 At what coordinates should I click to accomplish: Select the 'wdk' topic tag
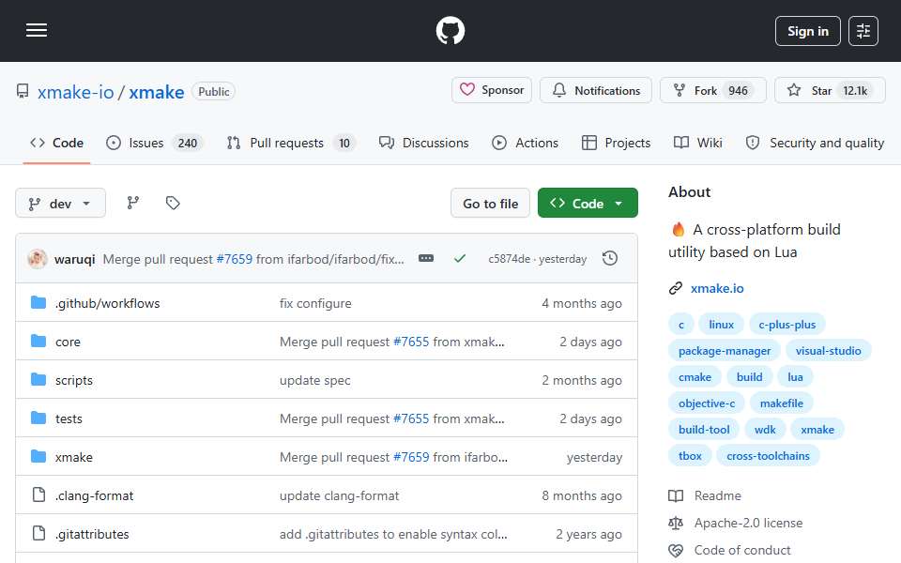(765, 431)
